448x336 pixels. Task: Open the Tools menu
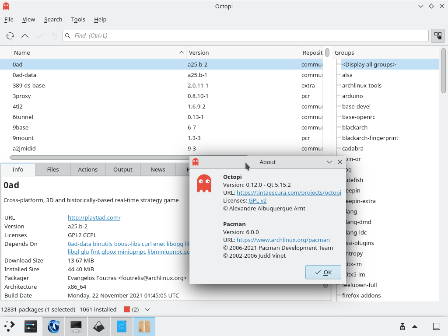point(78,19)
